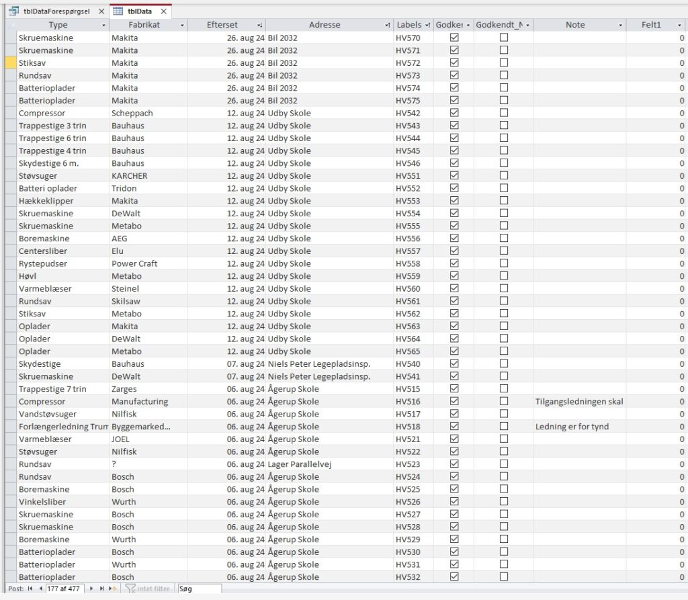Click the 'KARCHER' fabrikat cell
The width and height of the screenshot is (688, 600).
pyautogui.click(x=148, y=175)
